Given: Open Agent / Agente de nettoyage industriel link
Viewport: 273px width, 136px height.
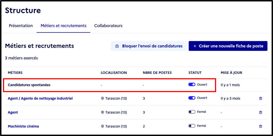Looking at the screenshot, I should pyautogui.click(x=40, y=99).
